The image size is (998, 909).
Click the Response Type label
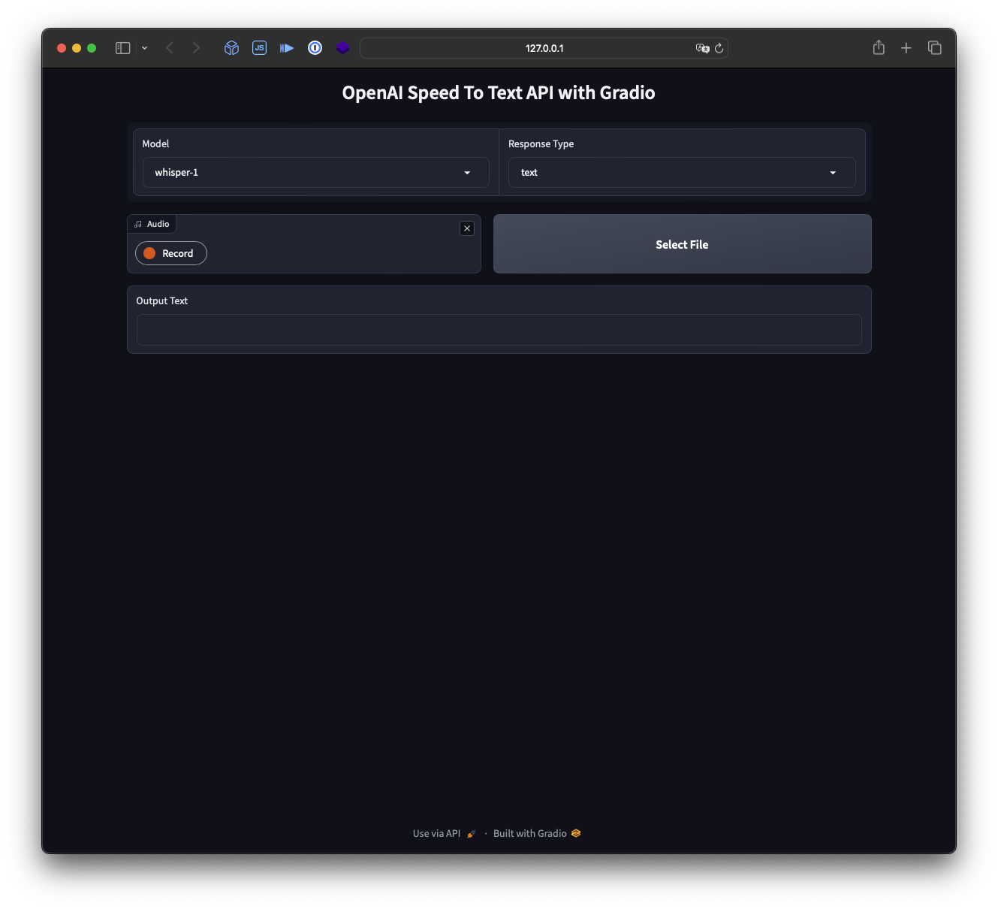click(541, 143)
